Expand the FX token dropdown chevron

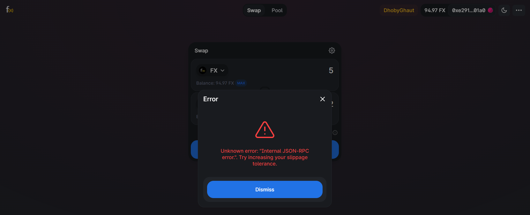point(222,71)
